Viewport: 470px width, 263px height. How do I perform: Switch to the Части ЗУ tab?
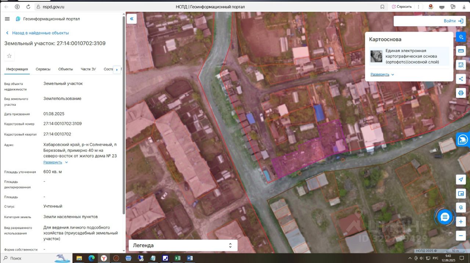(88, 69)
